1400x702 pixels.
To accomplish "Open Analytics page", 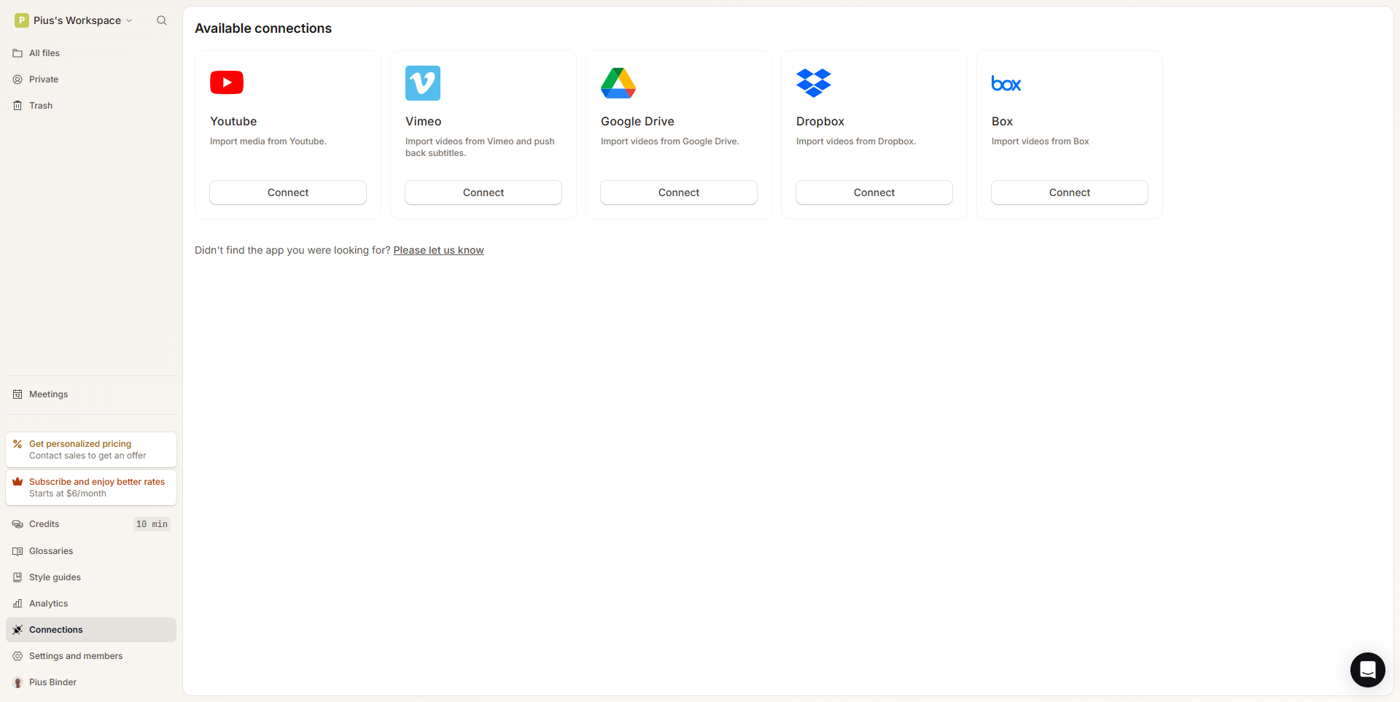I will 48,604.
